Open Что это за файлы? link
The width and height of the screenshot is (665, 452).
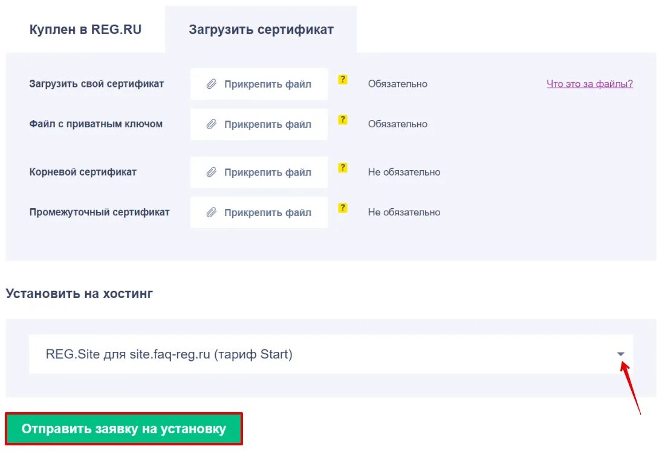pyautogui.click(x=589, y=84)
